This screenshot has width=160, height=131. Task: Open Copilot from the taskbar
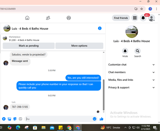[x=10, y=127]
